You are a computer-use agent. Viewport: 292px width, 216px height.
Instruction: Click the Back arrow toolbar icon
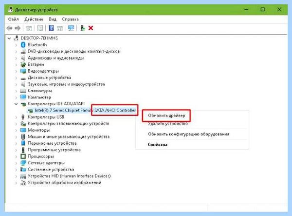click(9, 28)
